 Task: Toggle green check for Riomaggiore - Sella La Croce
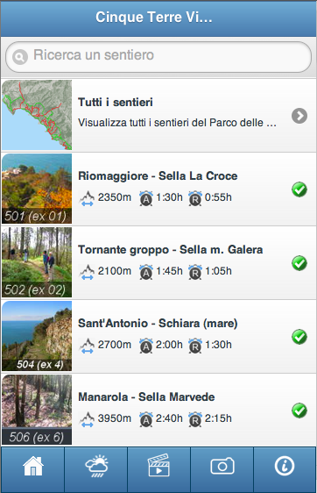point(299,189)
